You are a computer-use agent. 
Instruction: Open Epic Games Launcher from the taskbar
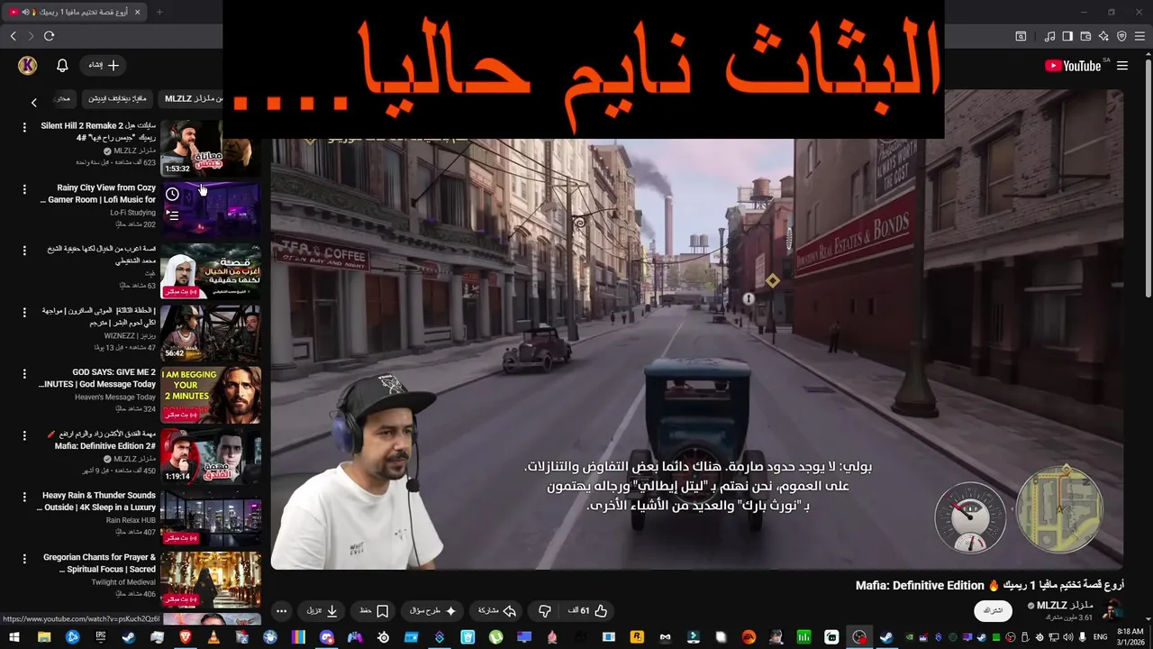click(x=100, y=637)
